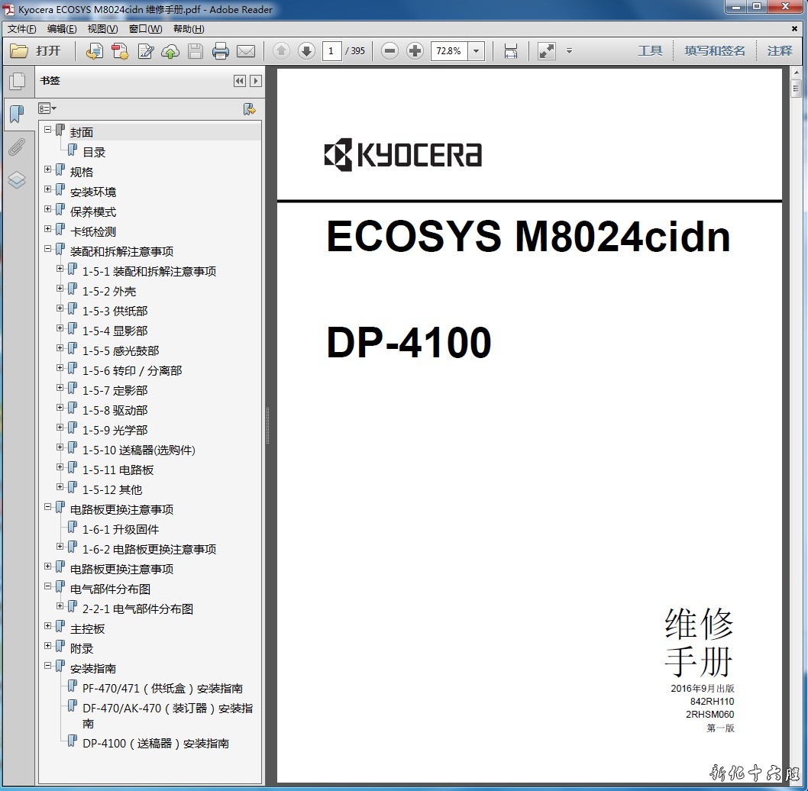The image size is (808, 791).
Task: Click the expand pane right arrow button
Action: point(256,81)
